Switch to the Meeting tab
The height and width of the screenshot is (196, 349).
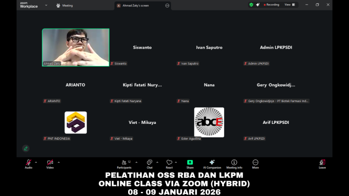pyautogui.click(x=65, y=5)
